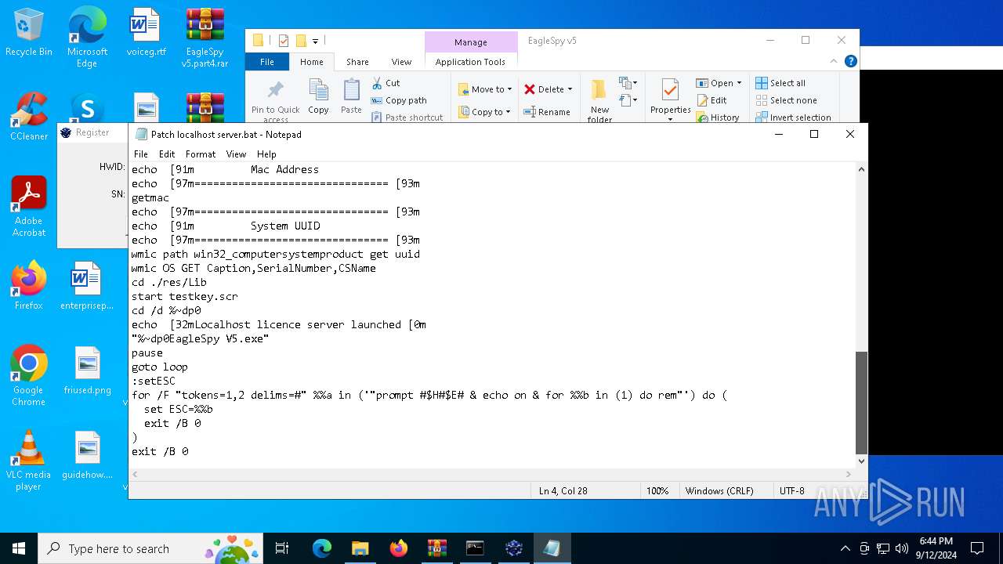Open Notepad Format menu

tap(201, 154)
